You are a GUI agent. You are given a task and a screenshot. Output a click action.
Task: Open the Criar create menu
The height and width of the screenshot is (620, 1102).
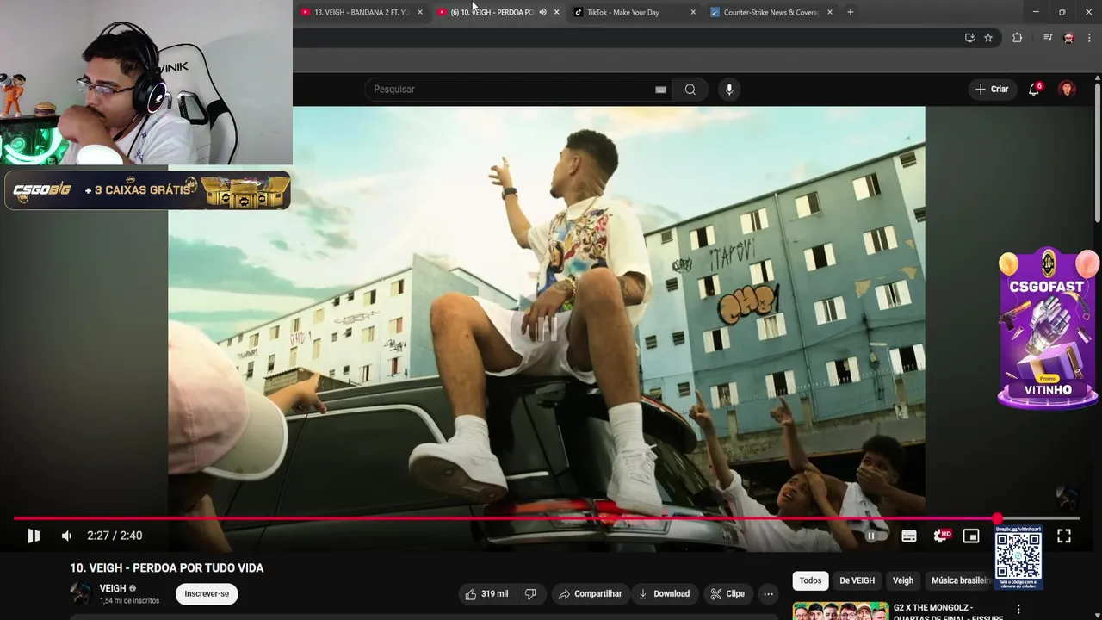point(991,89)
